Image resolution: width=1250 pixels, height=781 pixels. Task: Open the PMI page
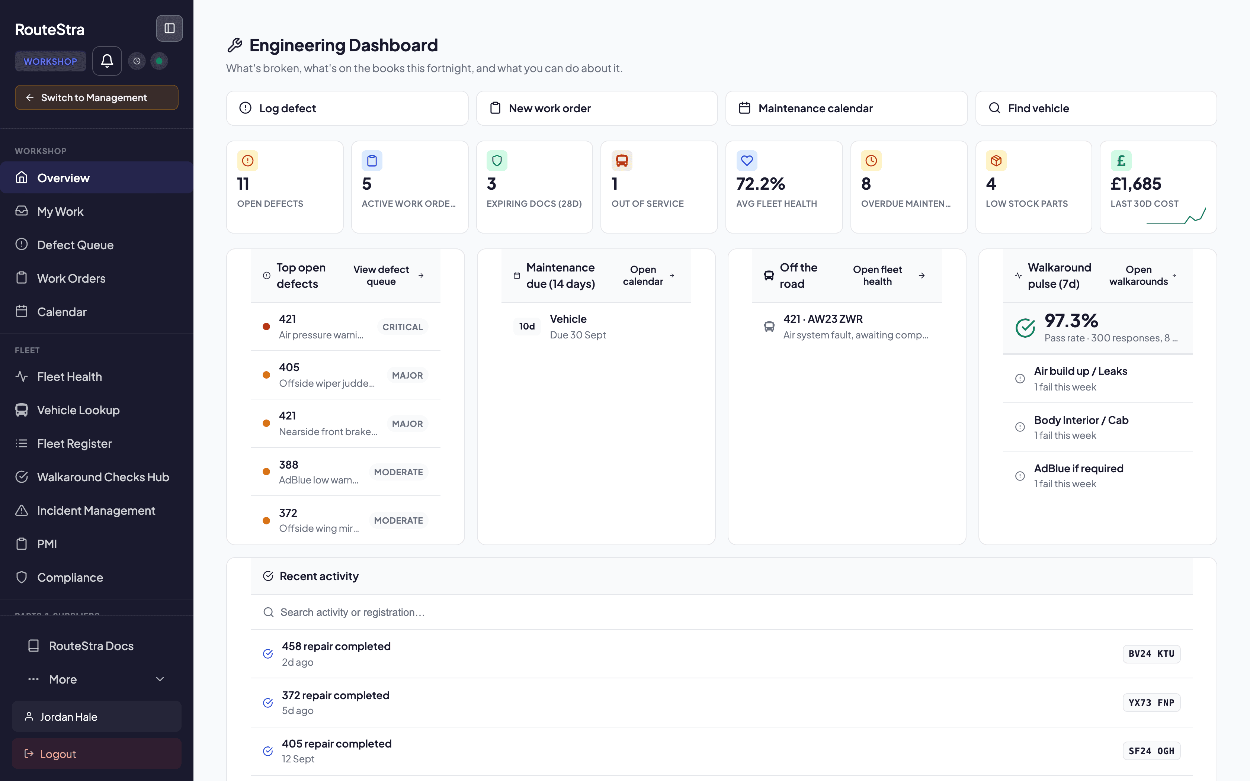click(97, 544)
